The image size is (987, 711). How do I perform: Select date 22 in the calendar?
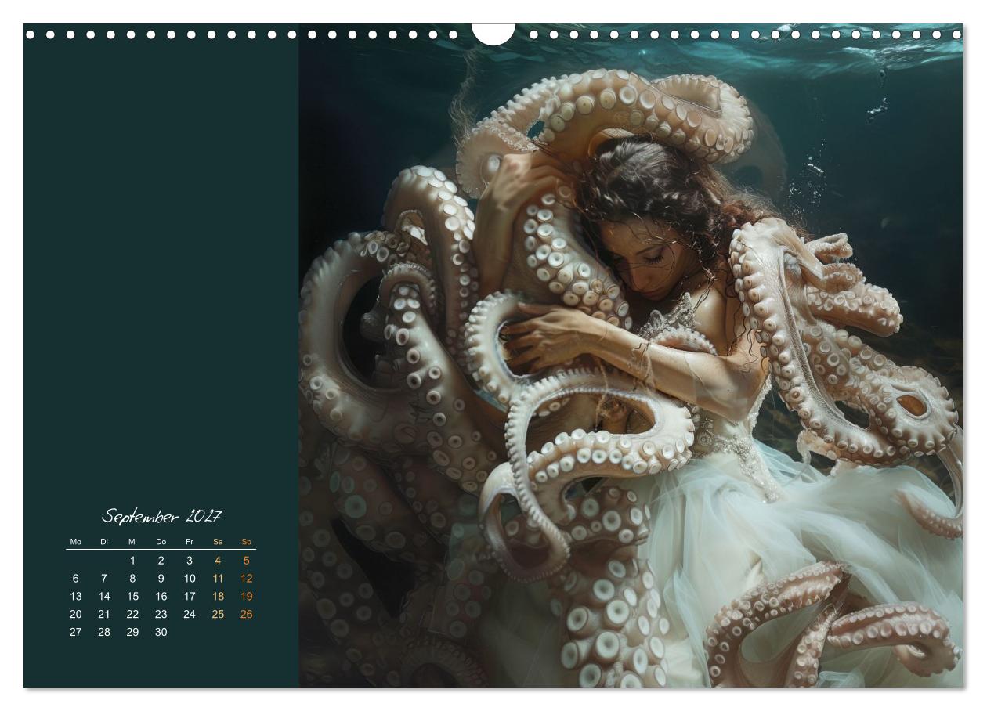point(132,615)
